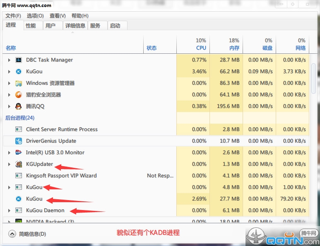Expand the DBC Task Manager row

pos(9,60)
